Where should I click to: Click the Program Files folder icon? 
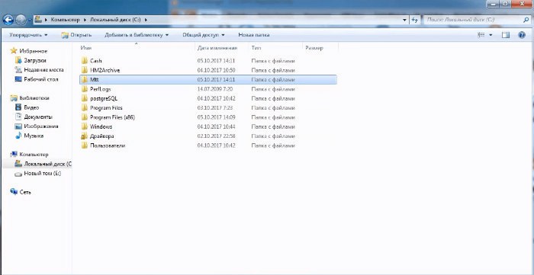pos(85,107)
